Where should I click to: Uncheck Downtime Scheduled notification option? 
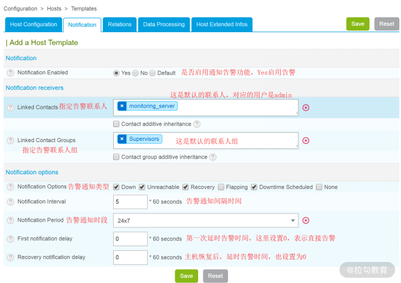(254, 187)
